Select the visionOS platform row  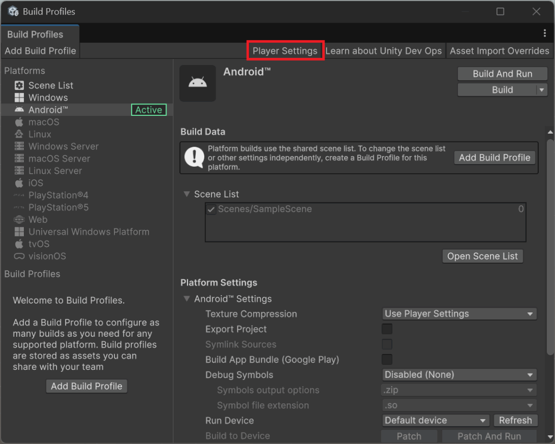(x=87, y=256)
